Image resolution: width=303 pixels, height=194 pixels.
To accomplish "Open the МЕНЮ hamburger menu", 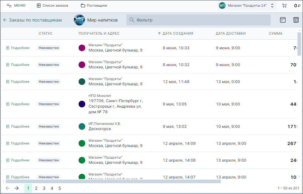I will click(x=16, y=6).
